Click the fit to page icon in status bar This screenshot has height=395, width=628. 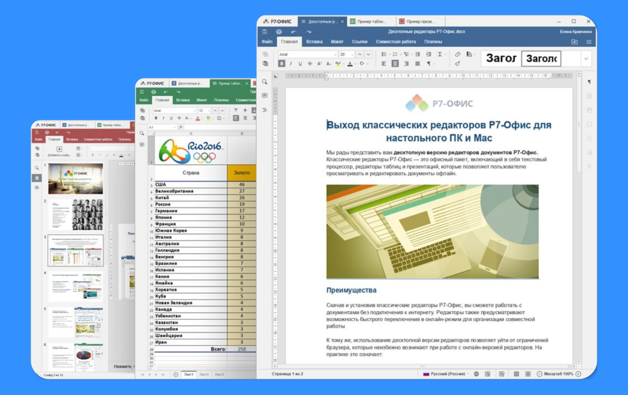(x=516, y=374)
